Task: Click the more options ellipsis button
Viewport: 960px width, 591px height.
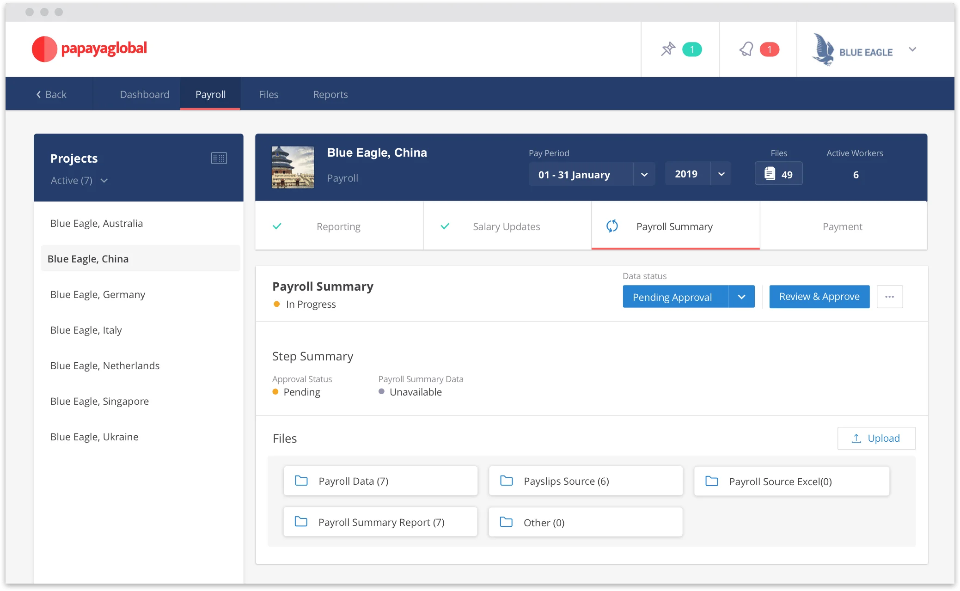Action: (890, 296)
